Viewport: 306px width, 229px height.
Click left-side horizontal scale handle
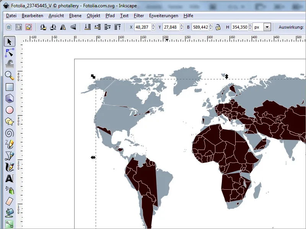click(x=93, y=157)
